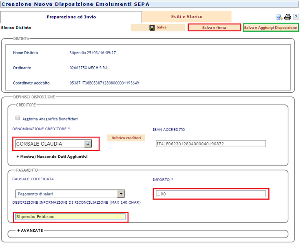Open the Rubrica creditori address book
Screen dimensions: 303x244
126,138
